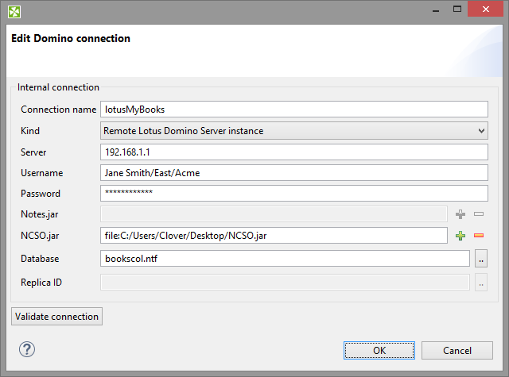Confirm with the OK button
509x377 pixels.
[379, 350]
